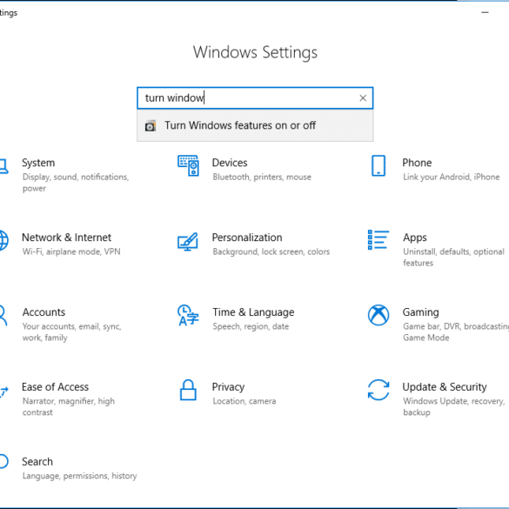509x509 pixels.
Task: Click 'Uninstall, defaults, optional features' description
Action: [453, 257]
